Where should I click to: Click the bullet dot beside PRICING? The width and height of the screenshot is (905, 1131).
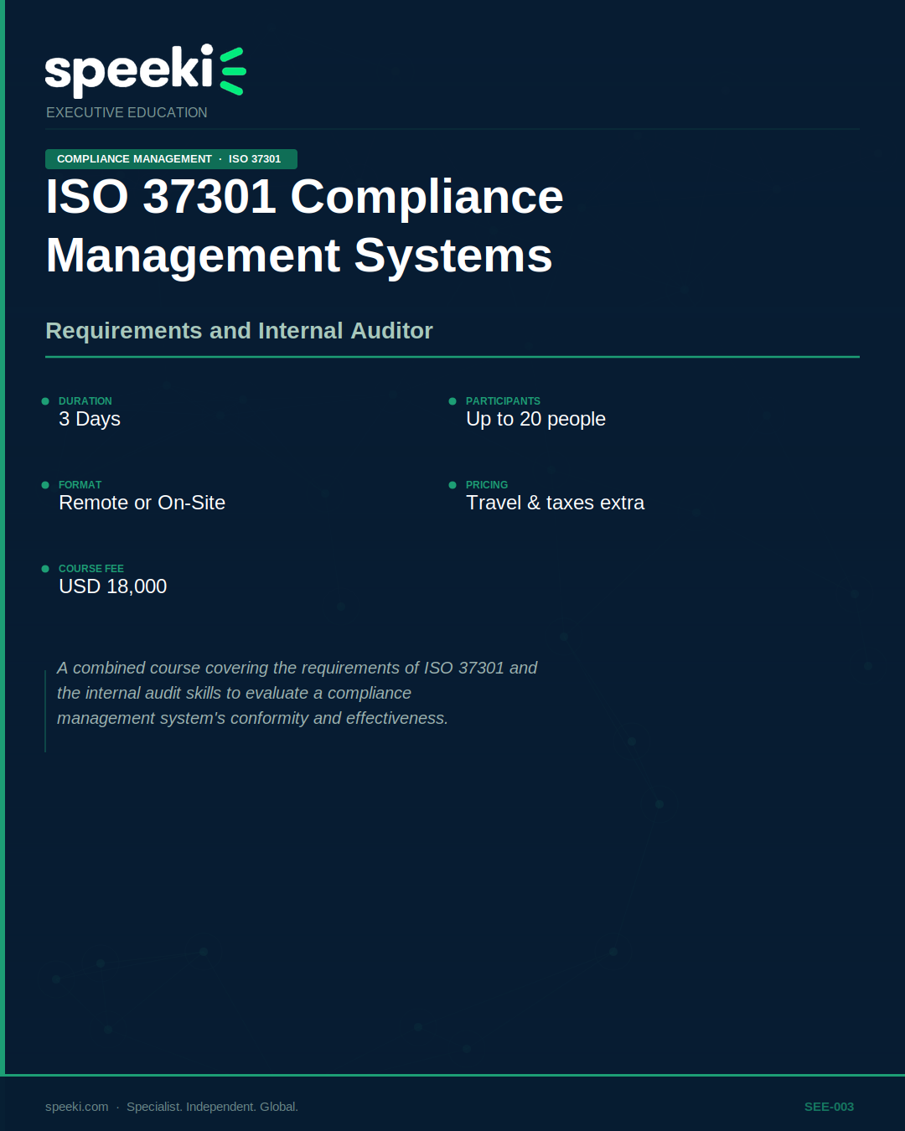coord(452,485)
